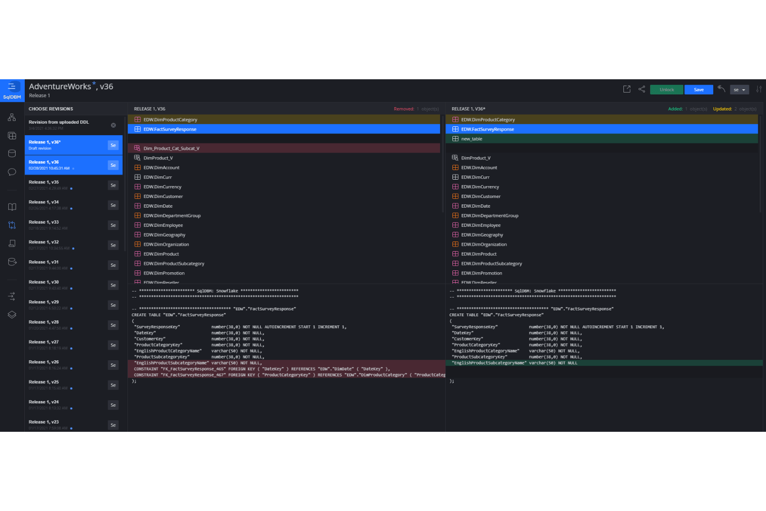The height and width of the screenshot is (511, 766).
Task: Click the 'Added: 1 object(s)' summary label
Action: click(x=687, y=109)
